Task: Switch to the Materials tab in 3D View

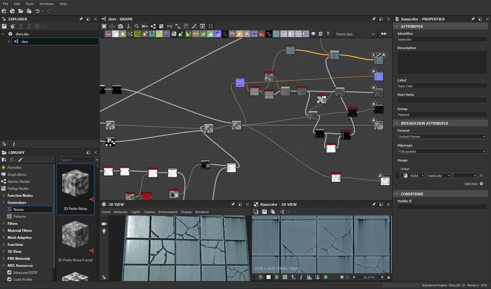Action: (121, 212)
